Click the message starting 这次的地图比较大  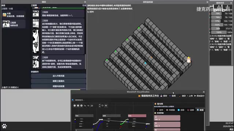tap(63, 36)
